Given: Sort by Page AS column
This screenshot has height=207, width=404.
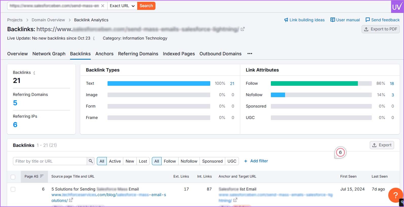Looking at the screenshot, I should 34,176.
